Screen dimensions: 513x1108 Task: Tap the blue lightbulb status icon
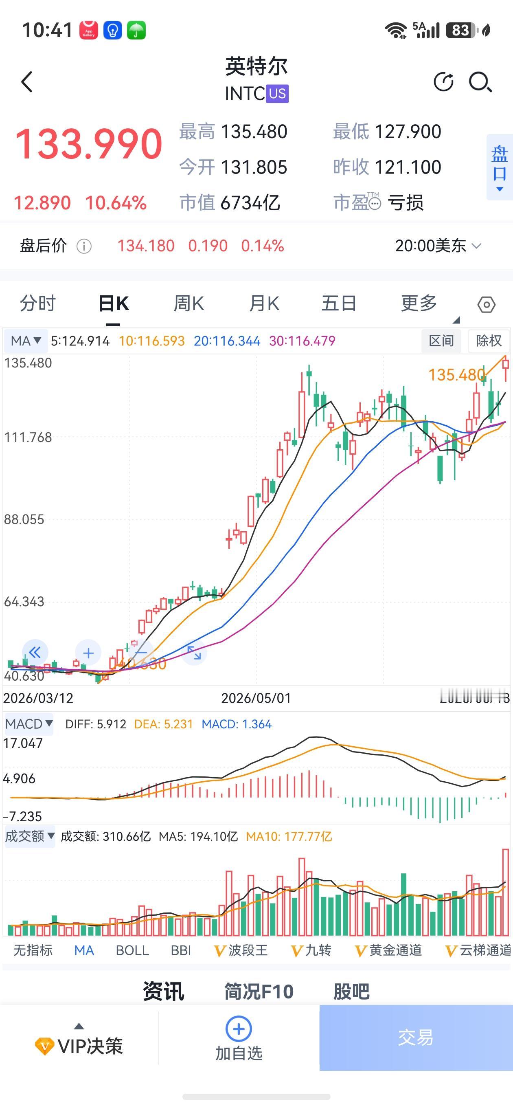[113, 31]
